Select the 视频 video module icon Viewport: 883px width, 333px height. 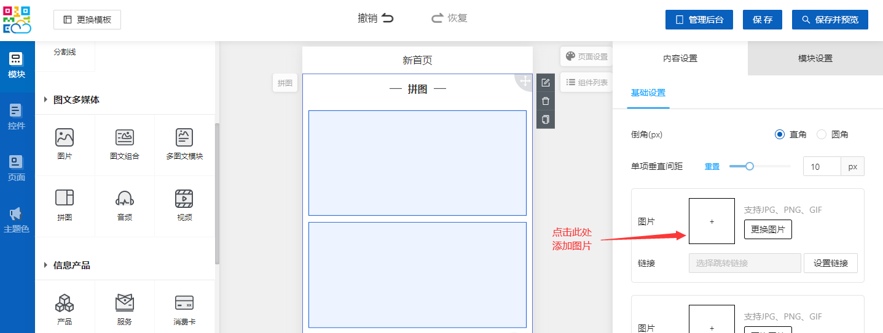pyautogui.click(x=184, y=198)
